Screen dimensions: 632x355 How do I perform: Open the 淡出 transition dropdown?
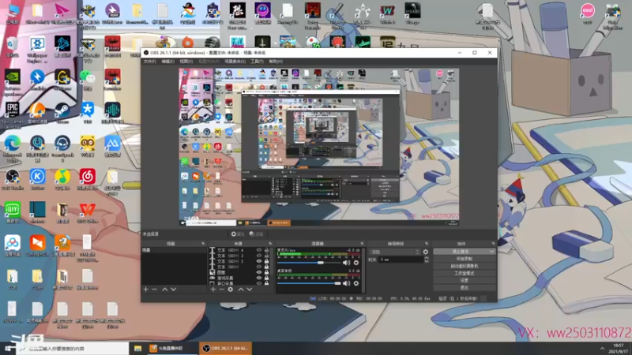394,252
